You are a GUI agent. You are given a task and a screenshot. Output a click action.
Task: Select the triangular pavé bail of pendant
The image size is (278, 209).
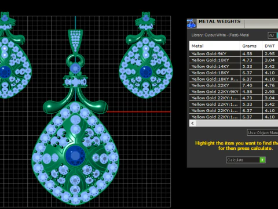[x=75, y=41]
